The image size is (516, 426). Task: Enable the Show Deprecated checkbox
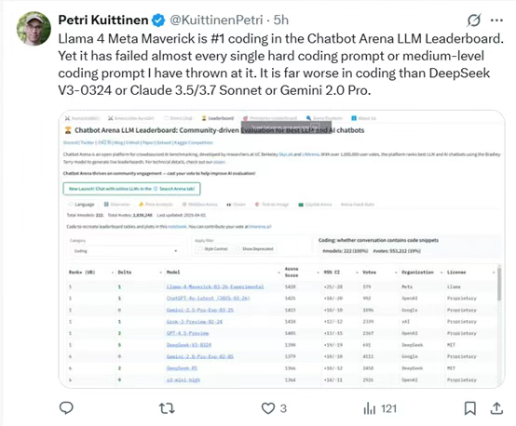pos(238,249)
